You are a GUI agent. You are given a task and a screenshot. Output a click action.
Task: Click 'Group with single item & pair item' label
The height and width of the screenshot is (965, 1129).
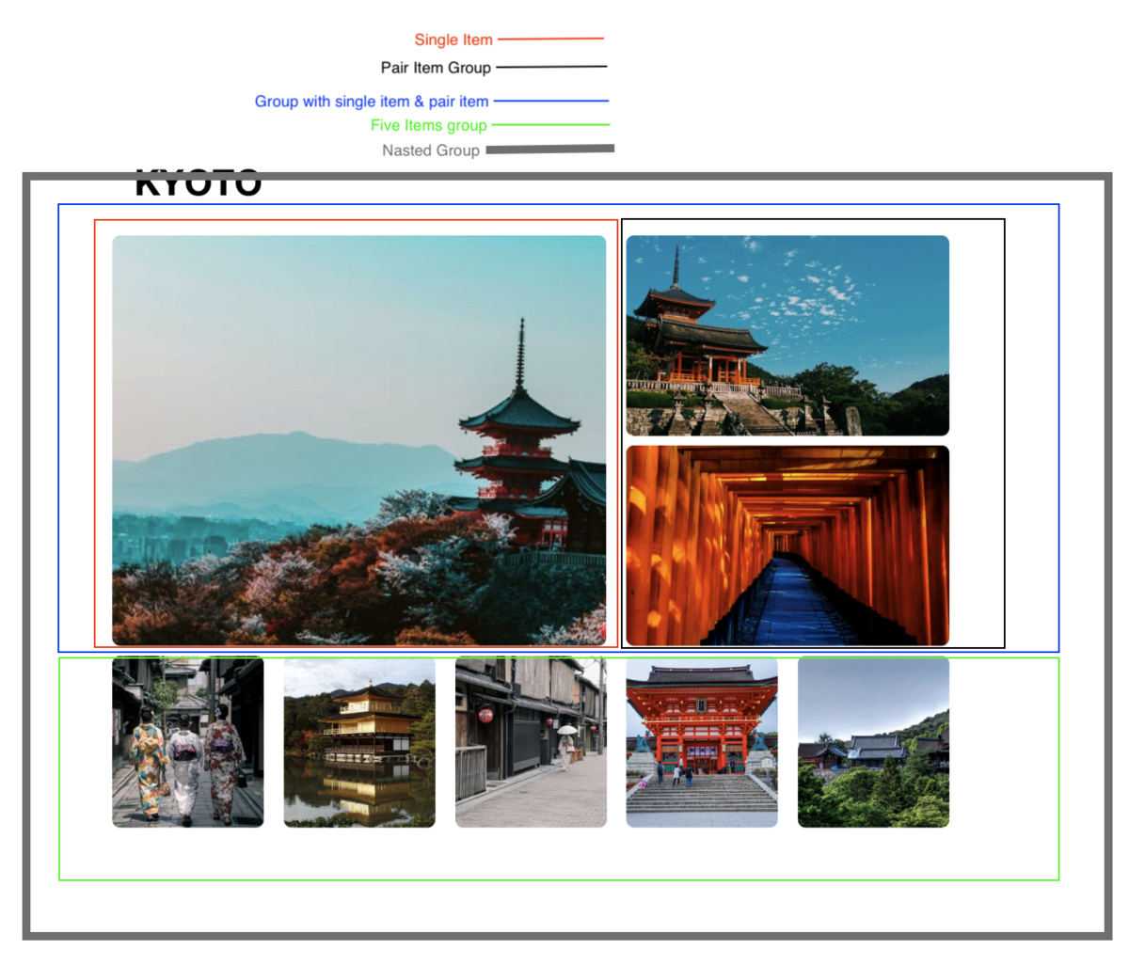[x=372, y=102]
